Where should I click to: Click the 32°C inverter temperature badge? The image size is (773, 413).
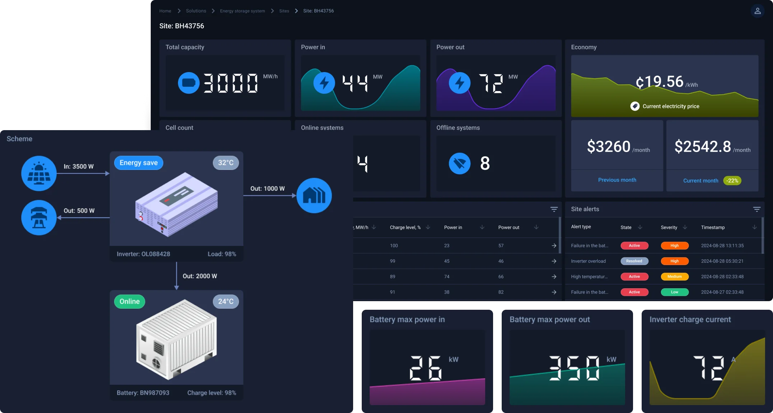pyautogui.click(x=226, y=163)
